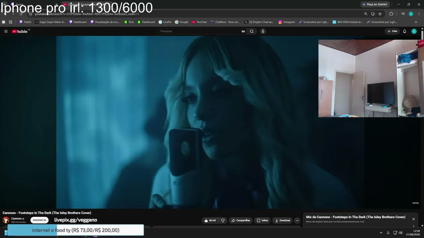
Task: Open the Chrome zoom magnifier icon in address bar
Action: [x=366, y=14]
